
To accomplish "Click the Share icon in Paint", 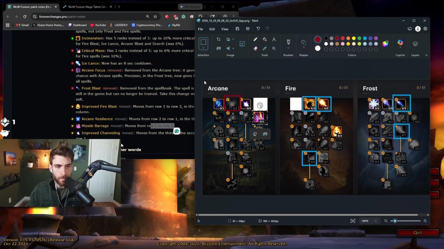I will tap(248, 29).
